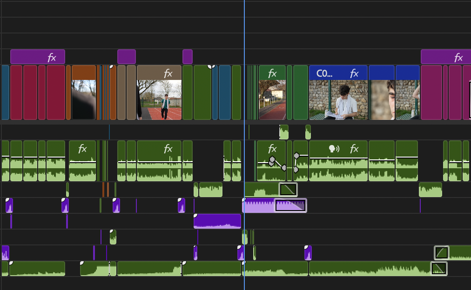Select the fade-in transition on the far-right green audio clip

442,252
